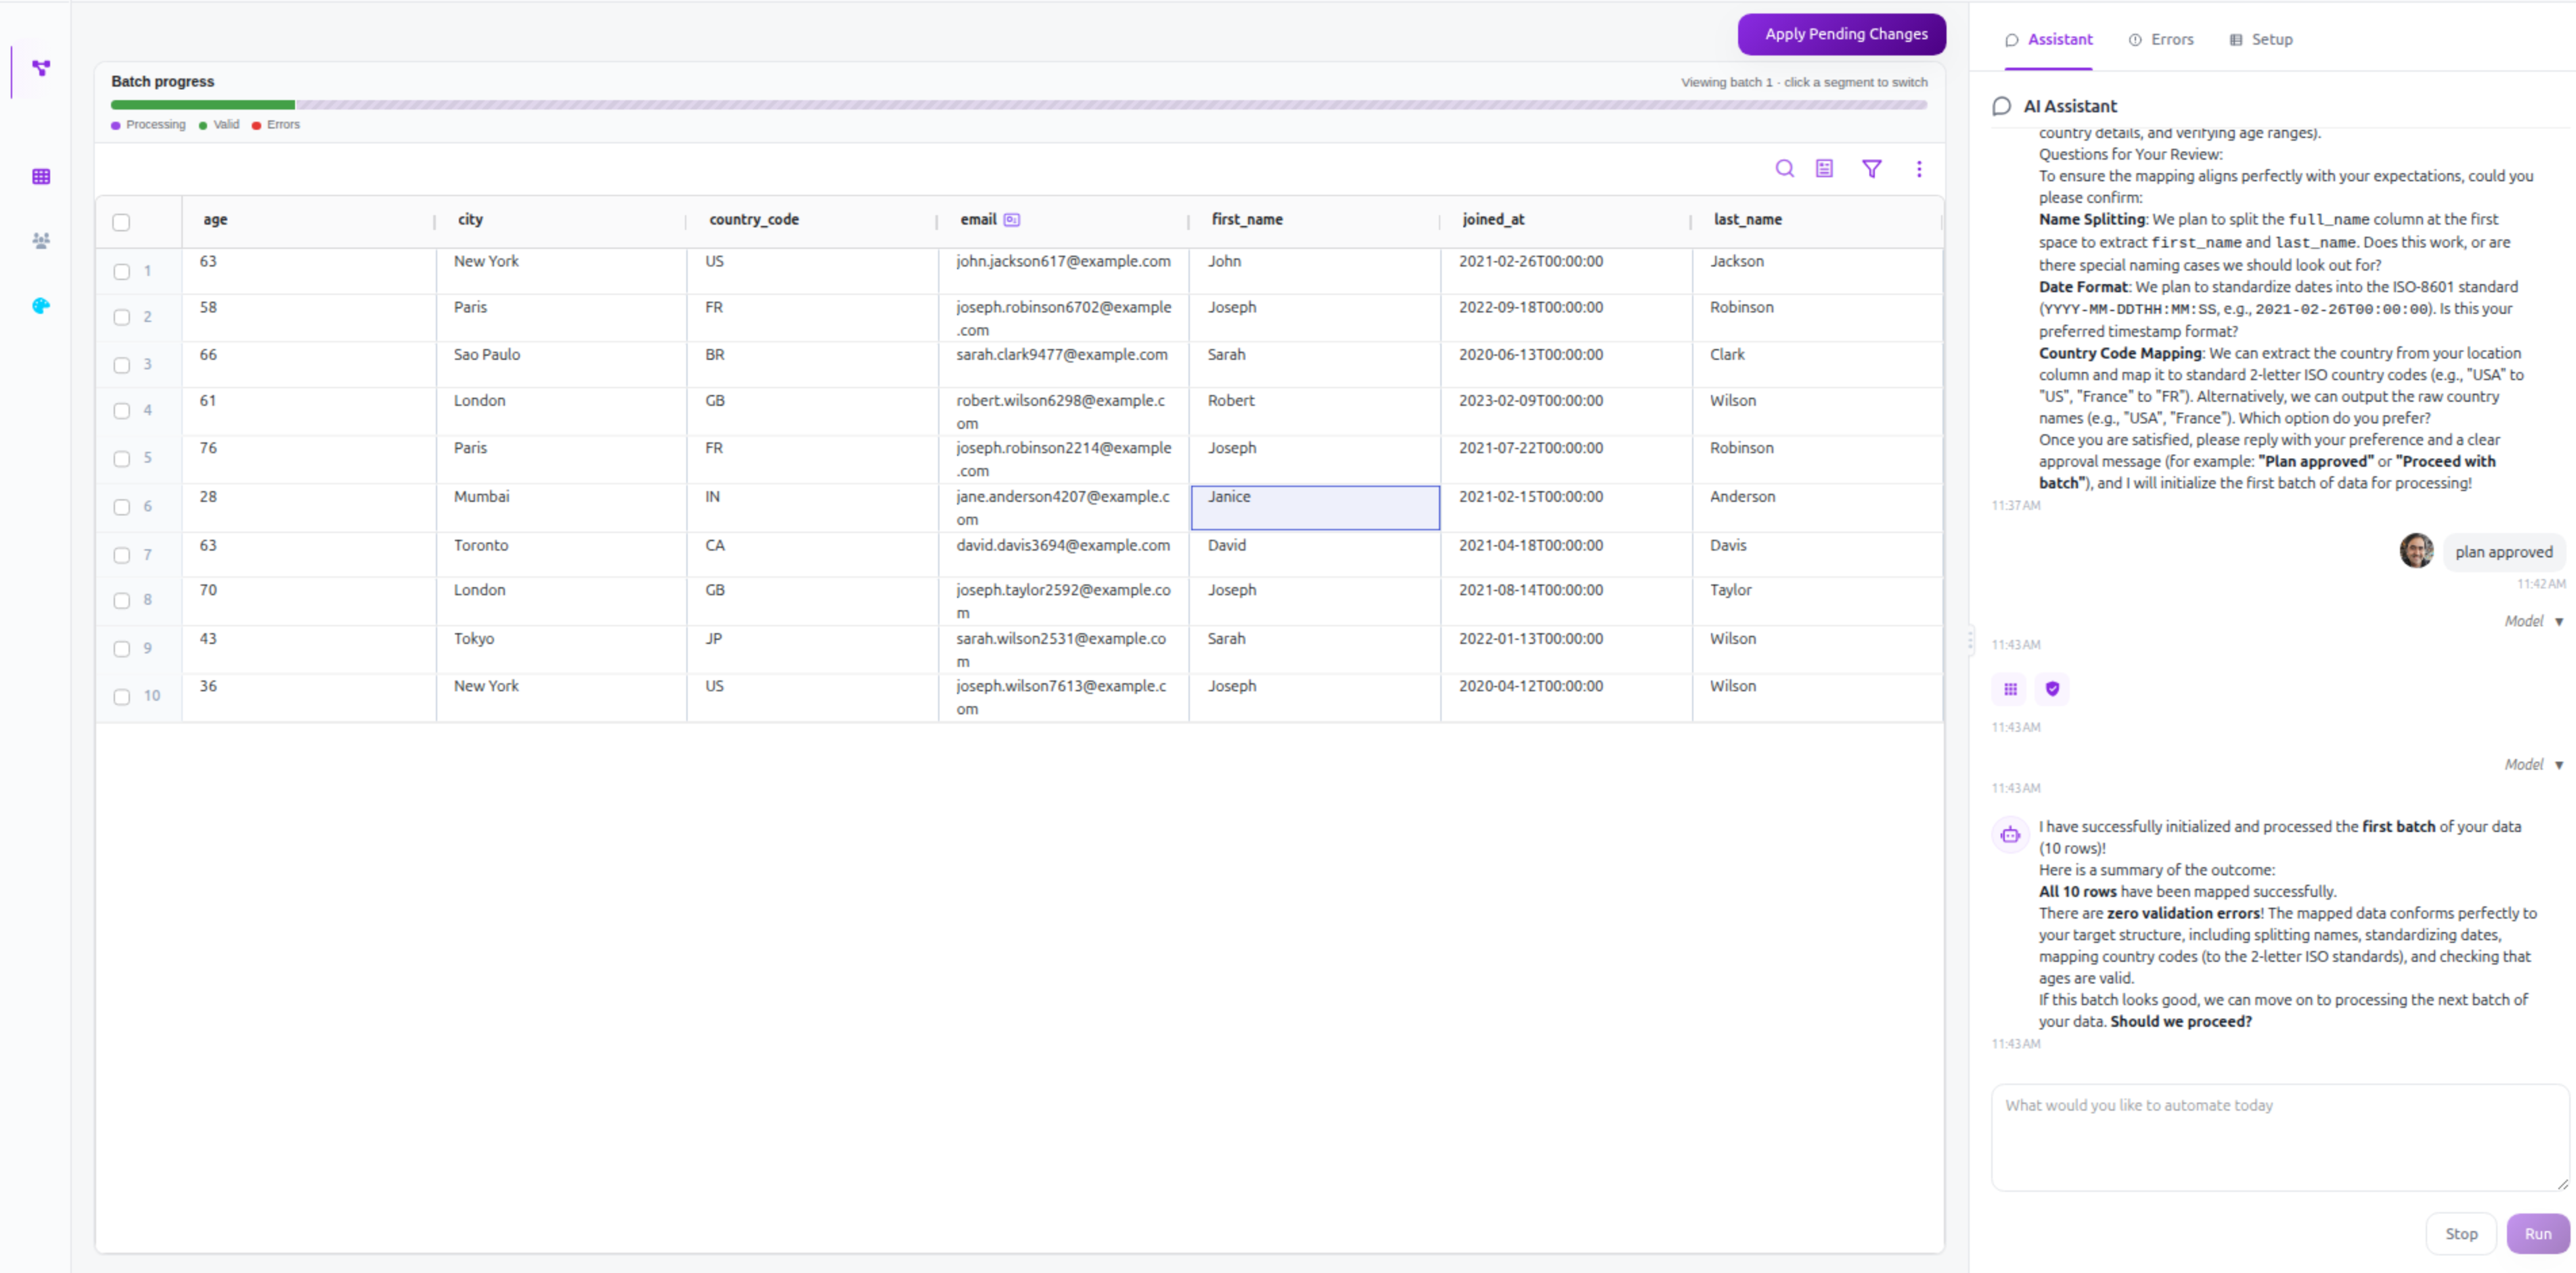Image resolution: width=2576 pixels, height=1273 pixels.
Task: Open the data grid icon in sidebar
Action: point(41,177)
